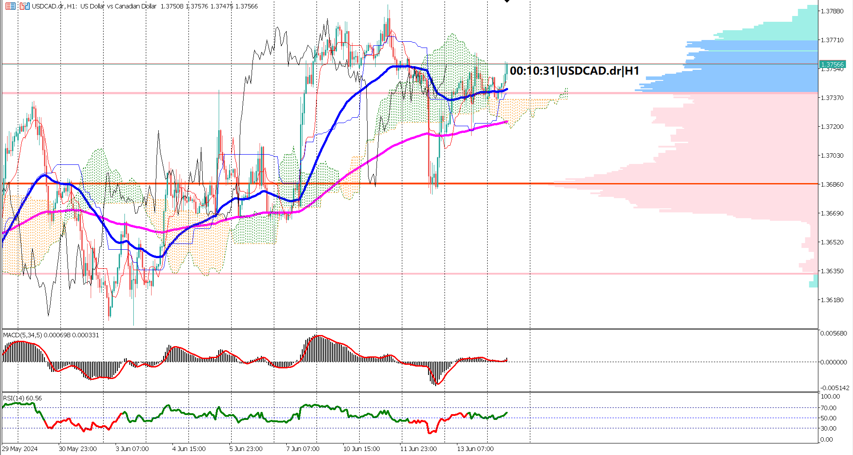Click the countdown label 00:10:31|USDCAD.dr|H1
Screen dimensions: 853x455
pos(574,70)
